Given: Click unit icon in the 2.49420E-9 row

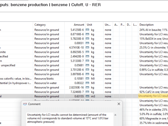Looking at the screenshot, I should [87, 56].
